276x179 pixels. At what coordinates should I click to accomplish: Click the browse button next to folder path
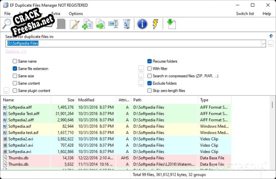pos(270,44)
